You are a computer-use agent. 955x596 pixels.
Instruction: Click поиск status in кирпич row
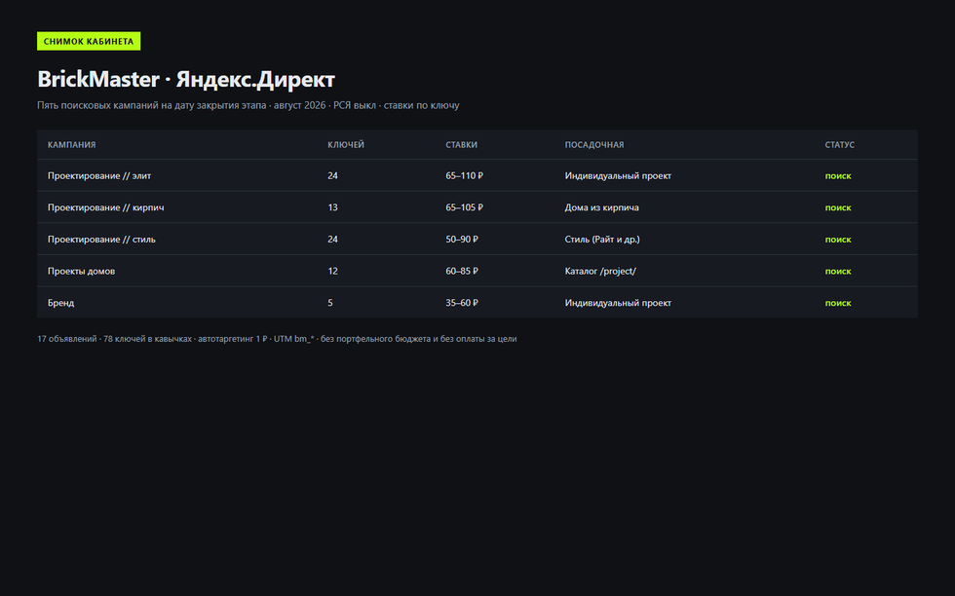(838, 207)
